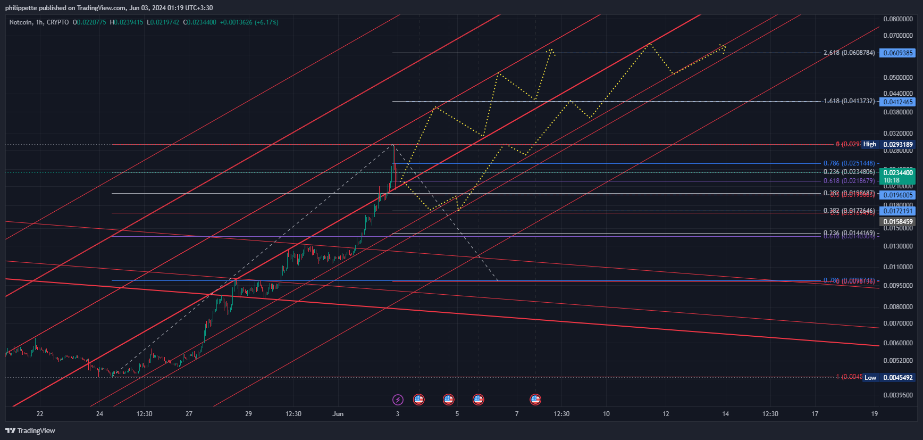923x440 pixels.
Task: Select the gray 0.0158459 price label
Action: coord(897,222)
